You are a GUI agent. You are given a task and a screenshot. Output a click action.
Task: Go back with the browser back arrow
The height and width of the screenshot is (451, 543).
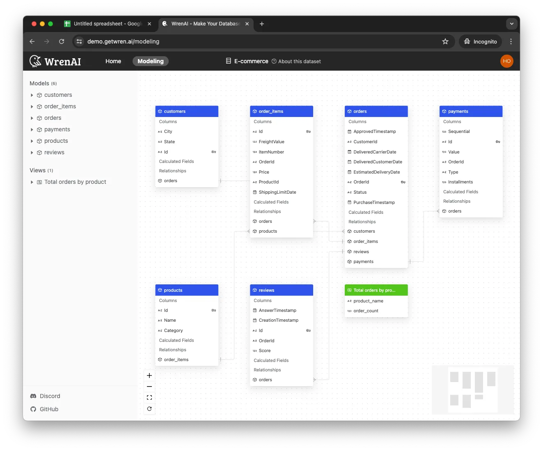point(32,41)
